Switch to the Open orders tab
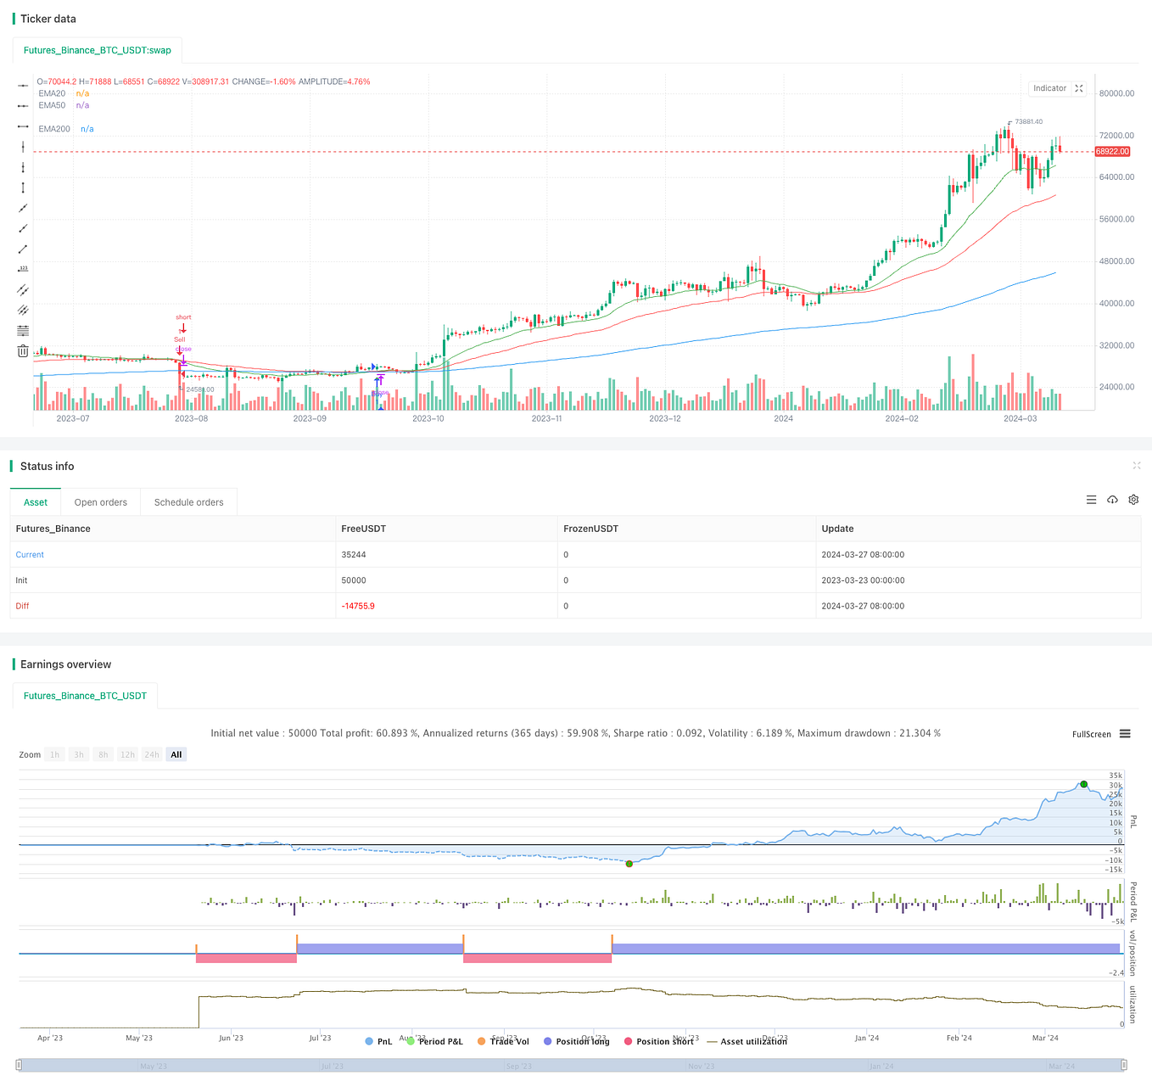The image size is (1152, 1092). (100, 501)
